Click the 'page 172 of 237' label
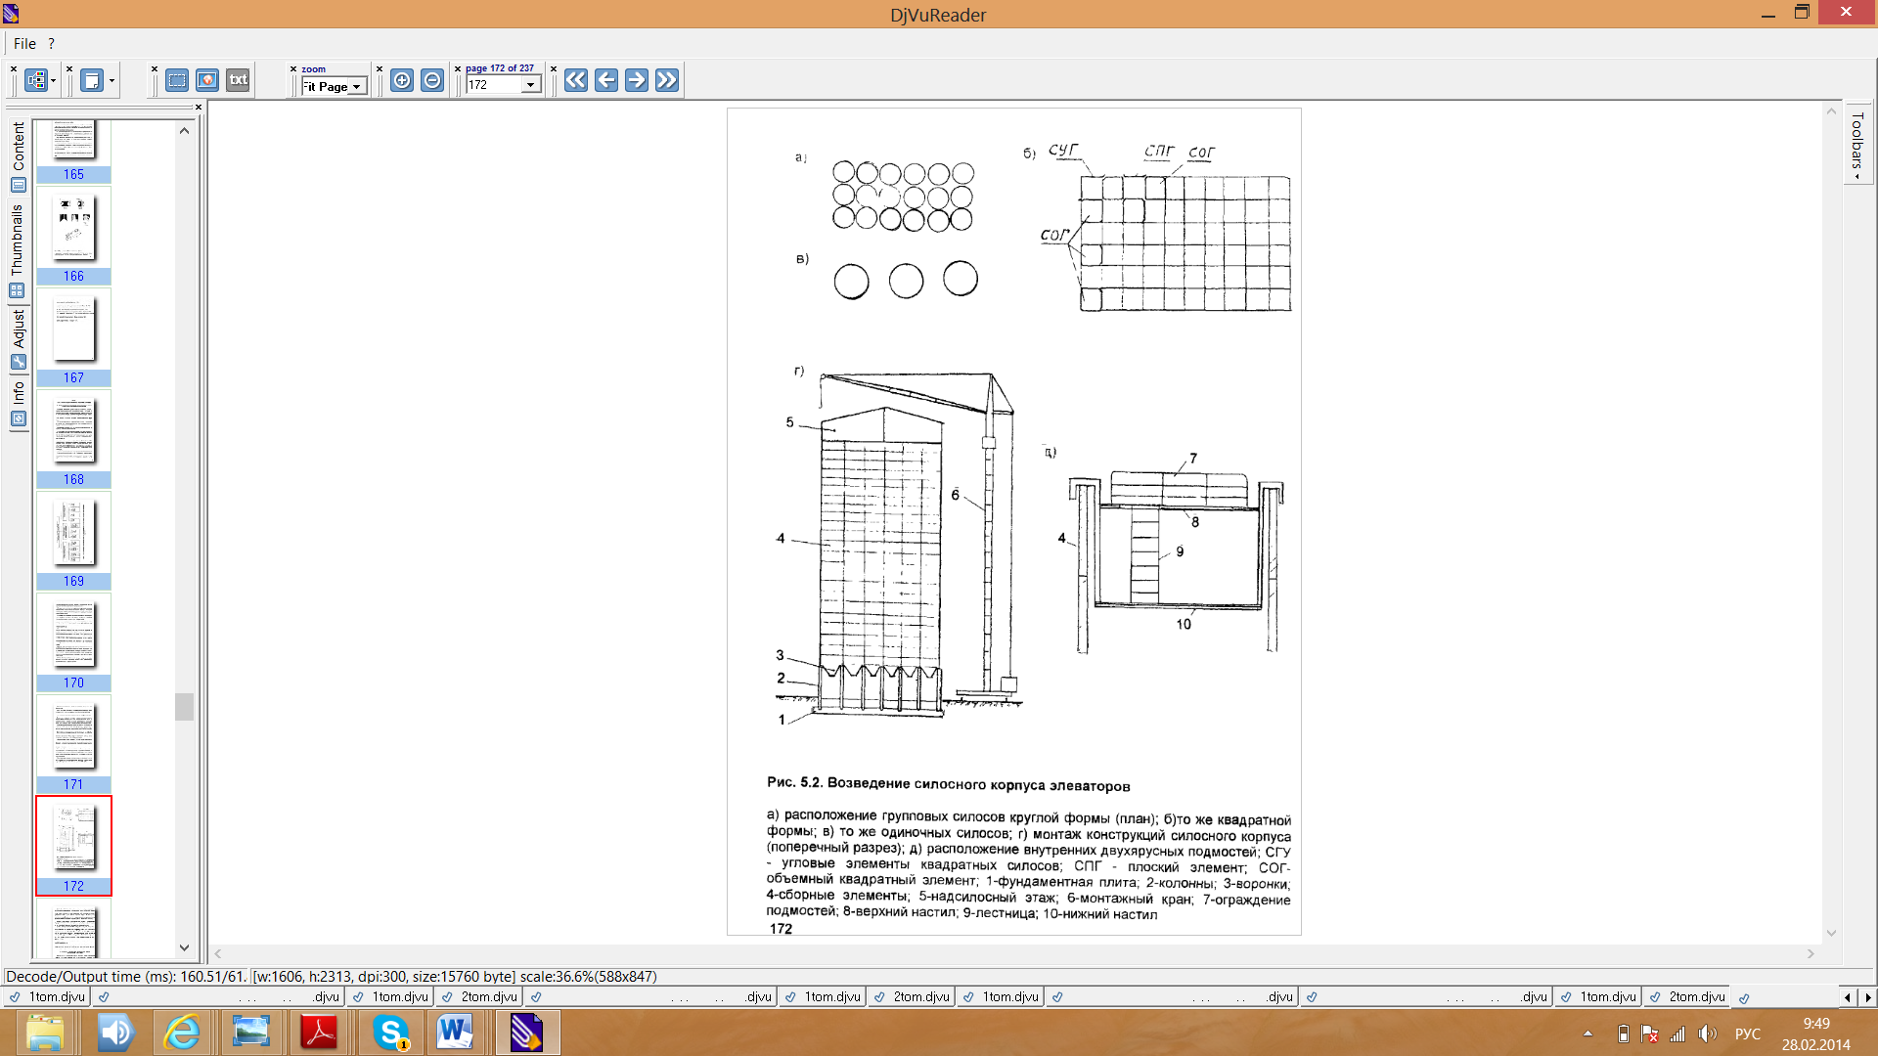 500,68
